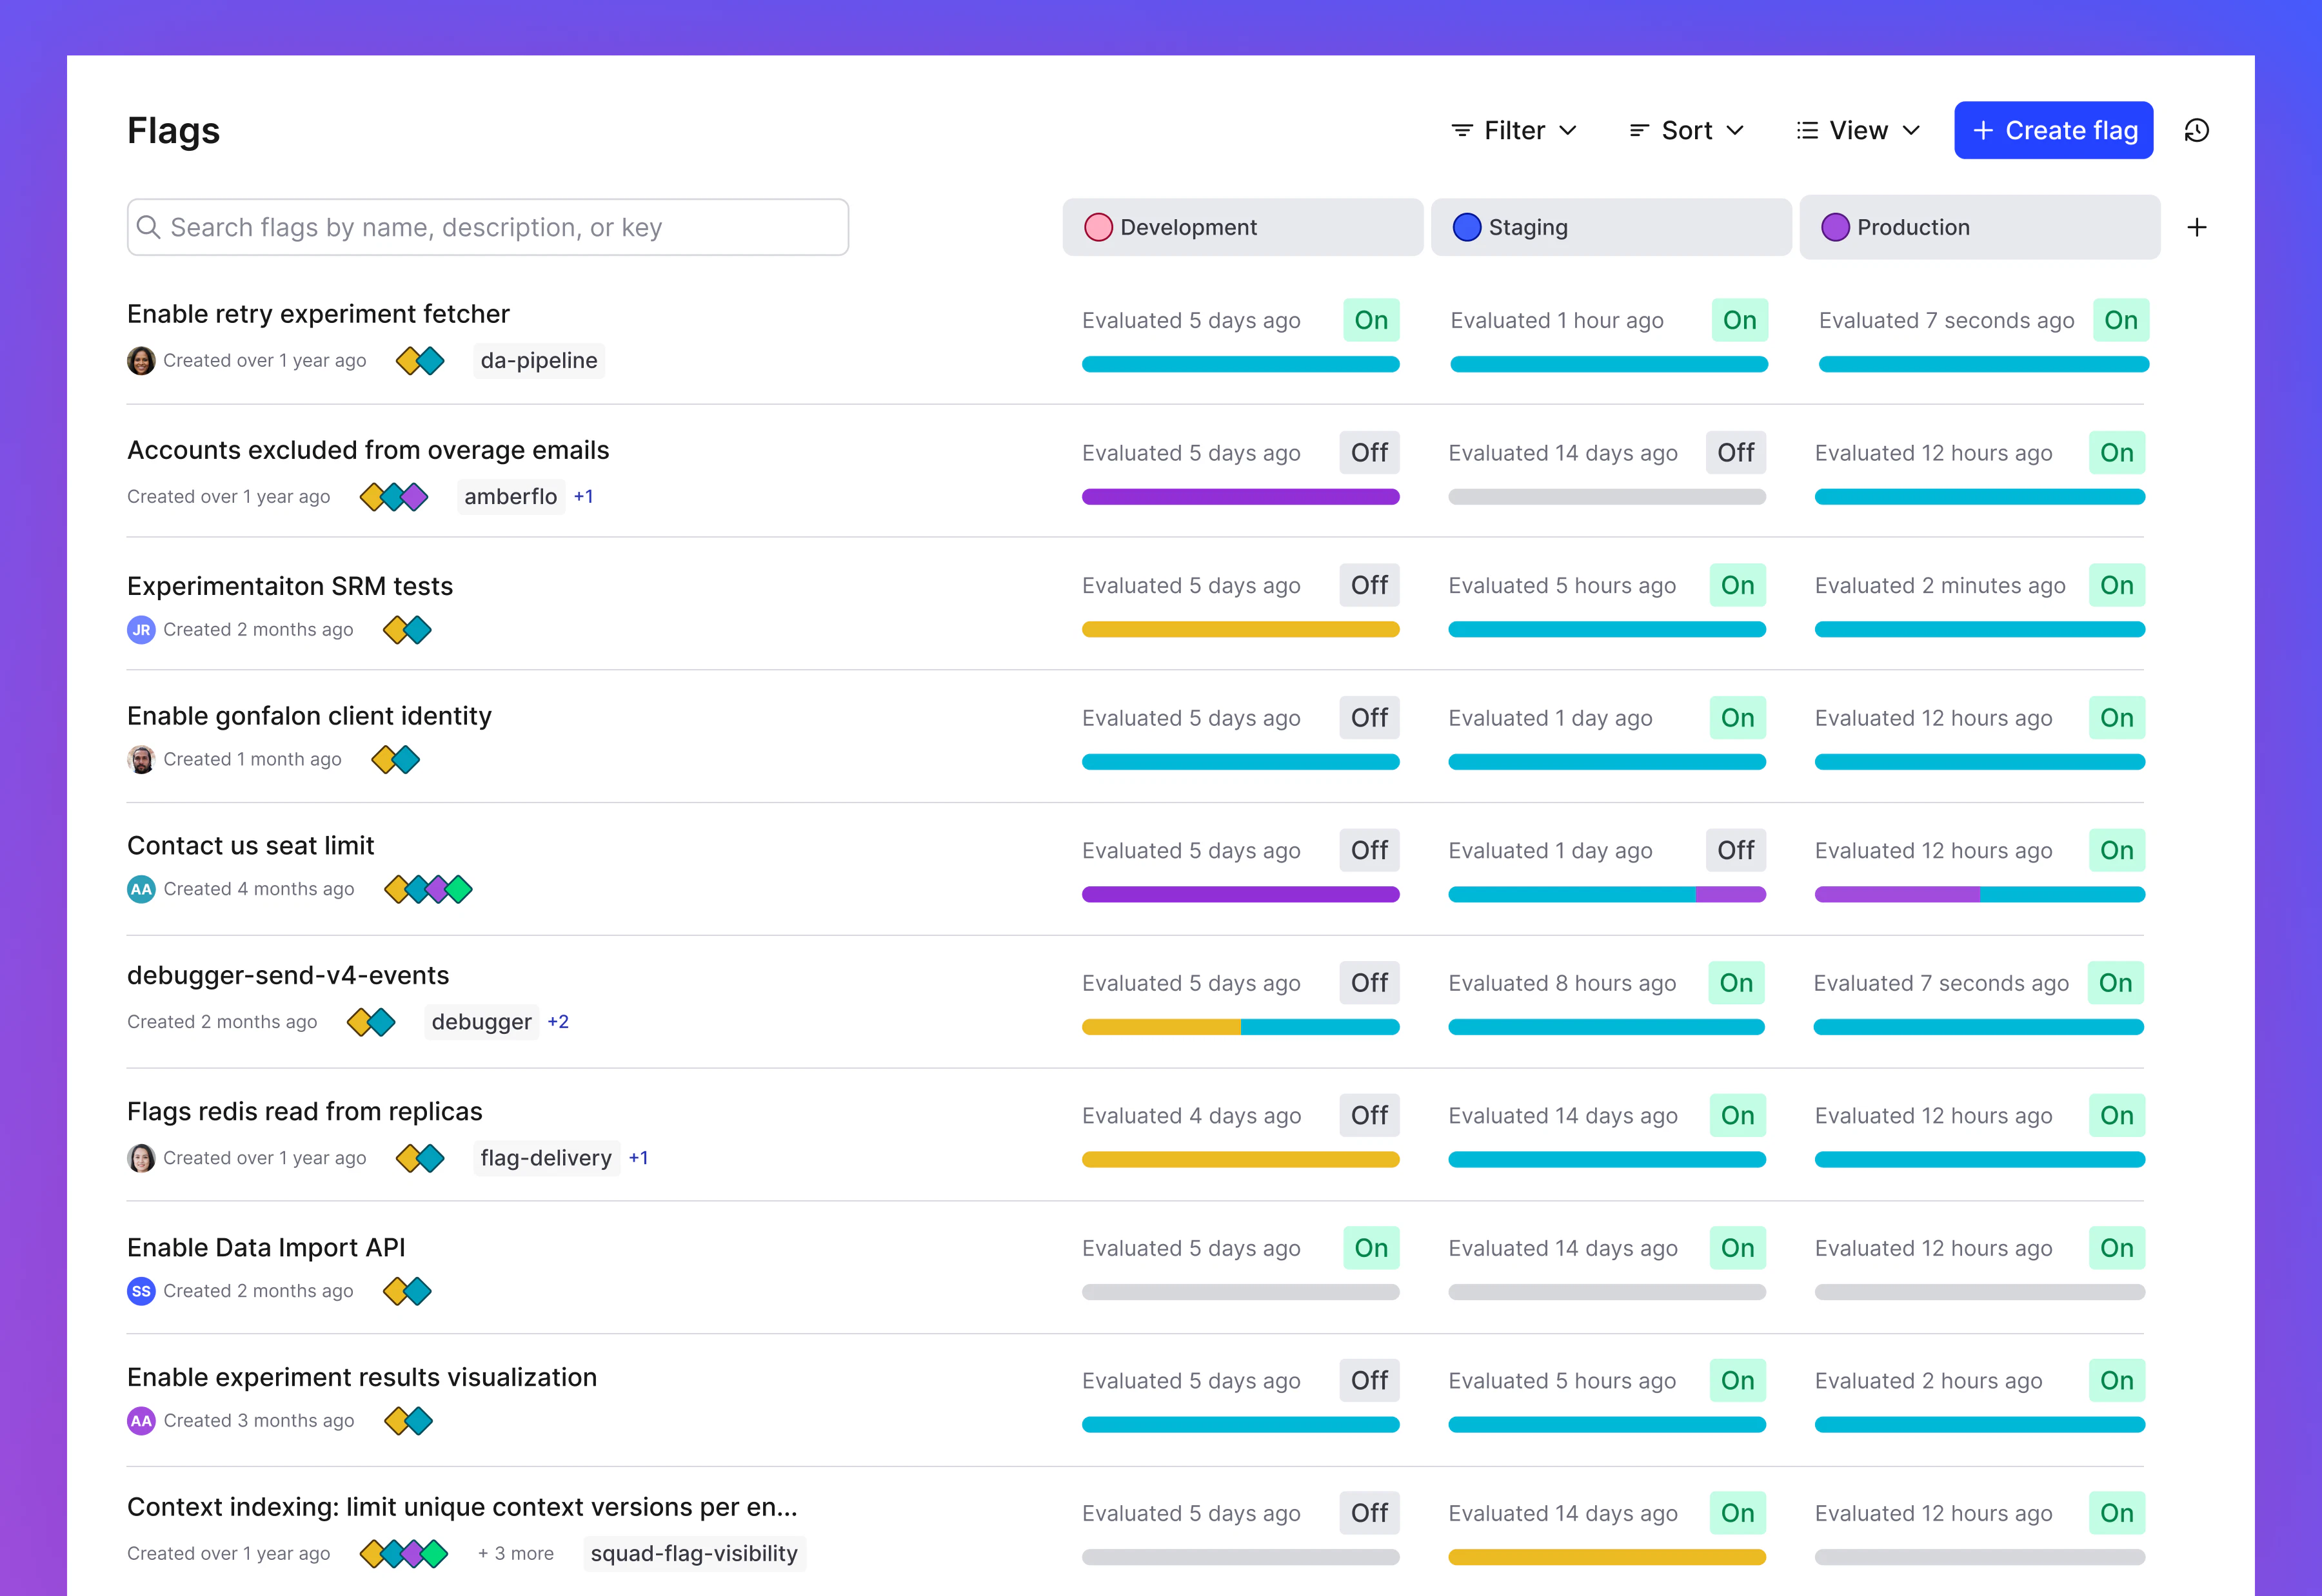Toggle the Production On badge for Enable retry experiment fetcher
The width and height of the screenshot is (2322, 1596).
[2122, 320]
